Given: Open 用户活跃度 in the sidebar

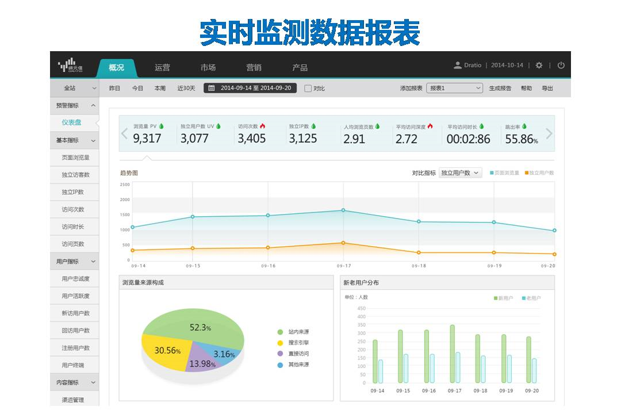Looking at the screenshot, I should tap(74, 296).
